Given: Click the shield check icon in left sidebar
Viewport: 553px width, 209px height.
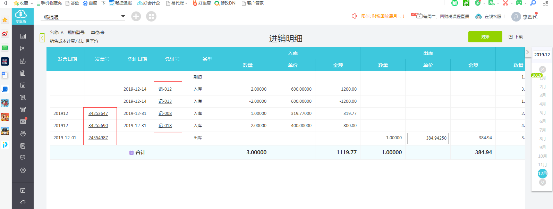Looking at the screenshot, I should click(x=23, y=158).
